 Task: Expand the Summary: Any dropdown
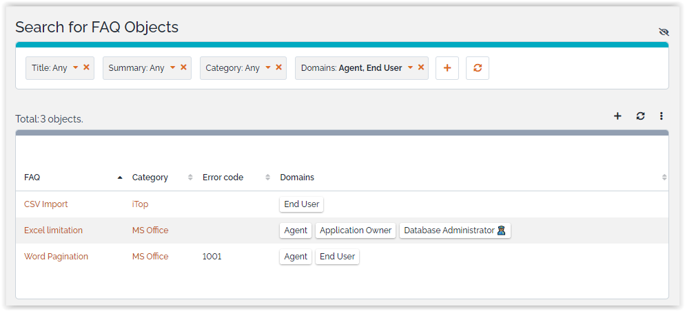172,68
